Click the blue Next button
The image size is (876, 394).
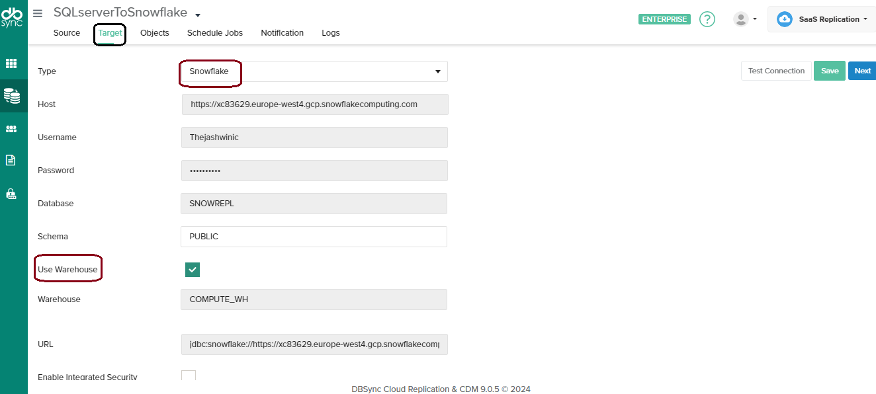click(x=862, y=71)
